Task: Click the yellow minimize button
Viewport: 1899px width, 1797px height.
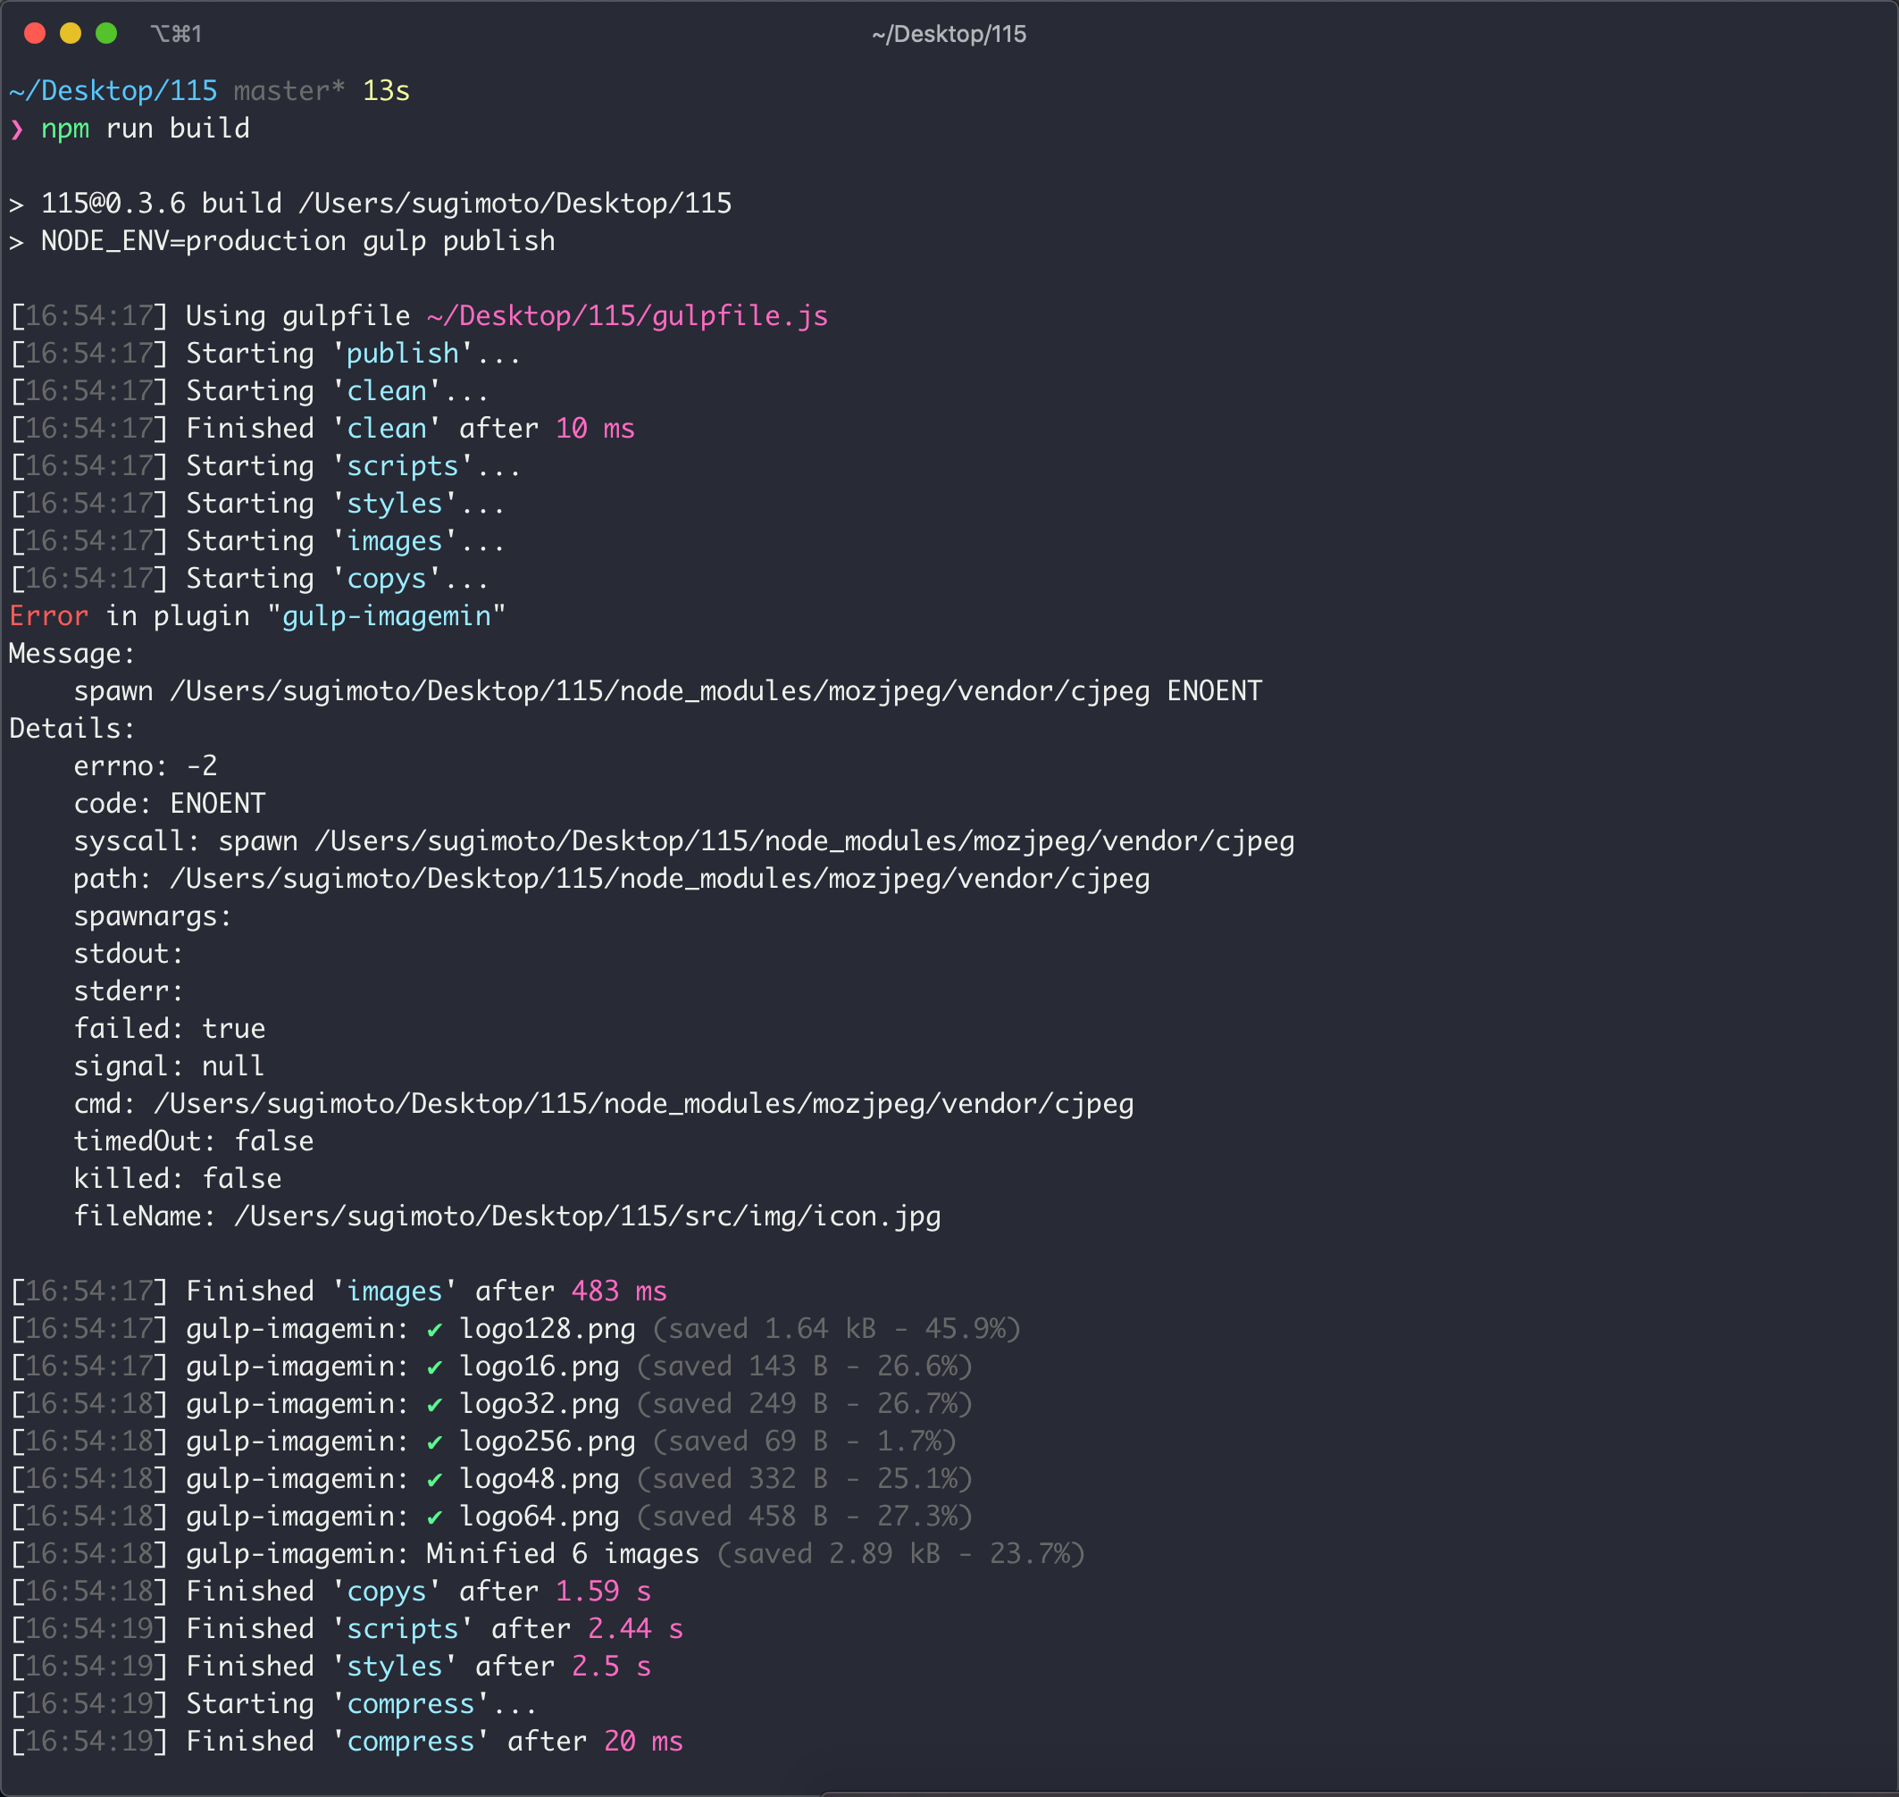Action: [69, 32]
